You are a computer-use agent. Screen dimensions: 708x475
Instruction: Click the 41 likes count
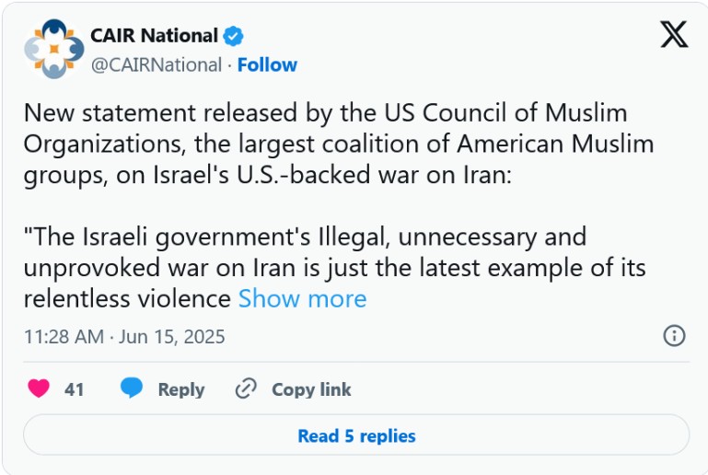coord(75,389)
